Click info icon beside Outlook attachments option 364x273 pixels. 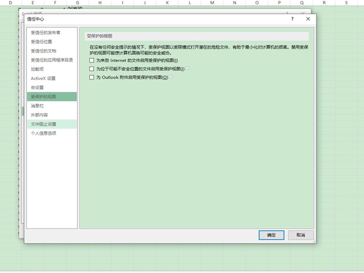coord(171,76)
